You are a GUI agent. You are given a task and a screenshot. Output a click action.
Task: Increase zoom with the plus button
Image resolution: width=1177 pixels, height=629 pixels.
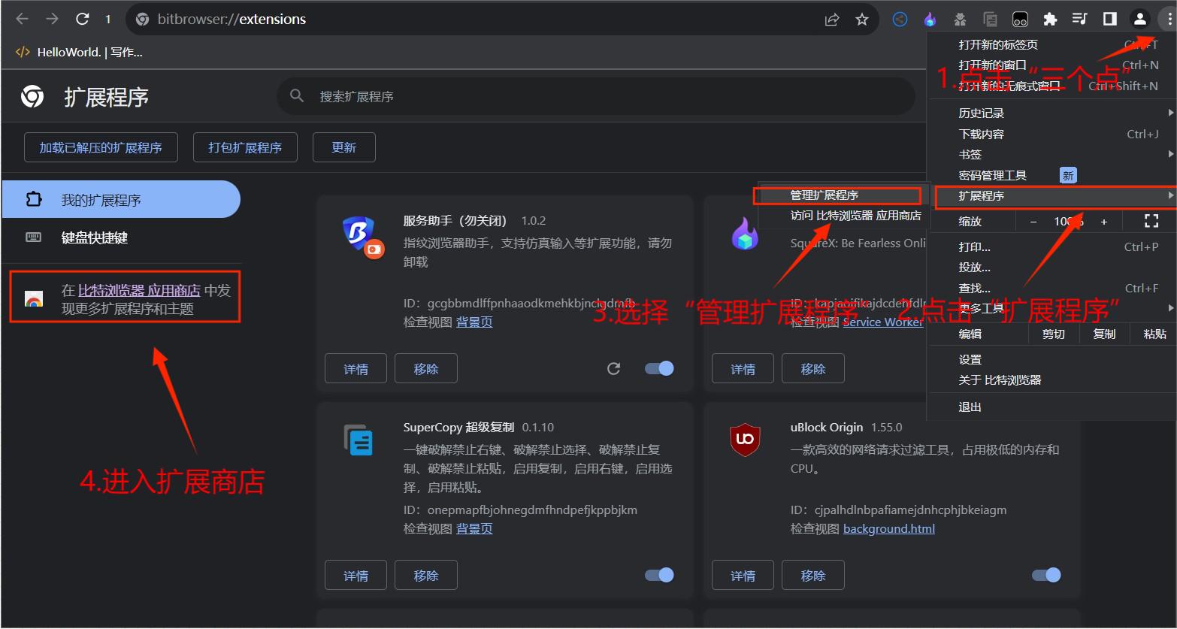[x=1104, y=222]
